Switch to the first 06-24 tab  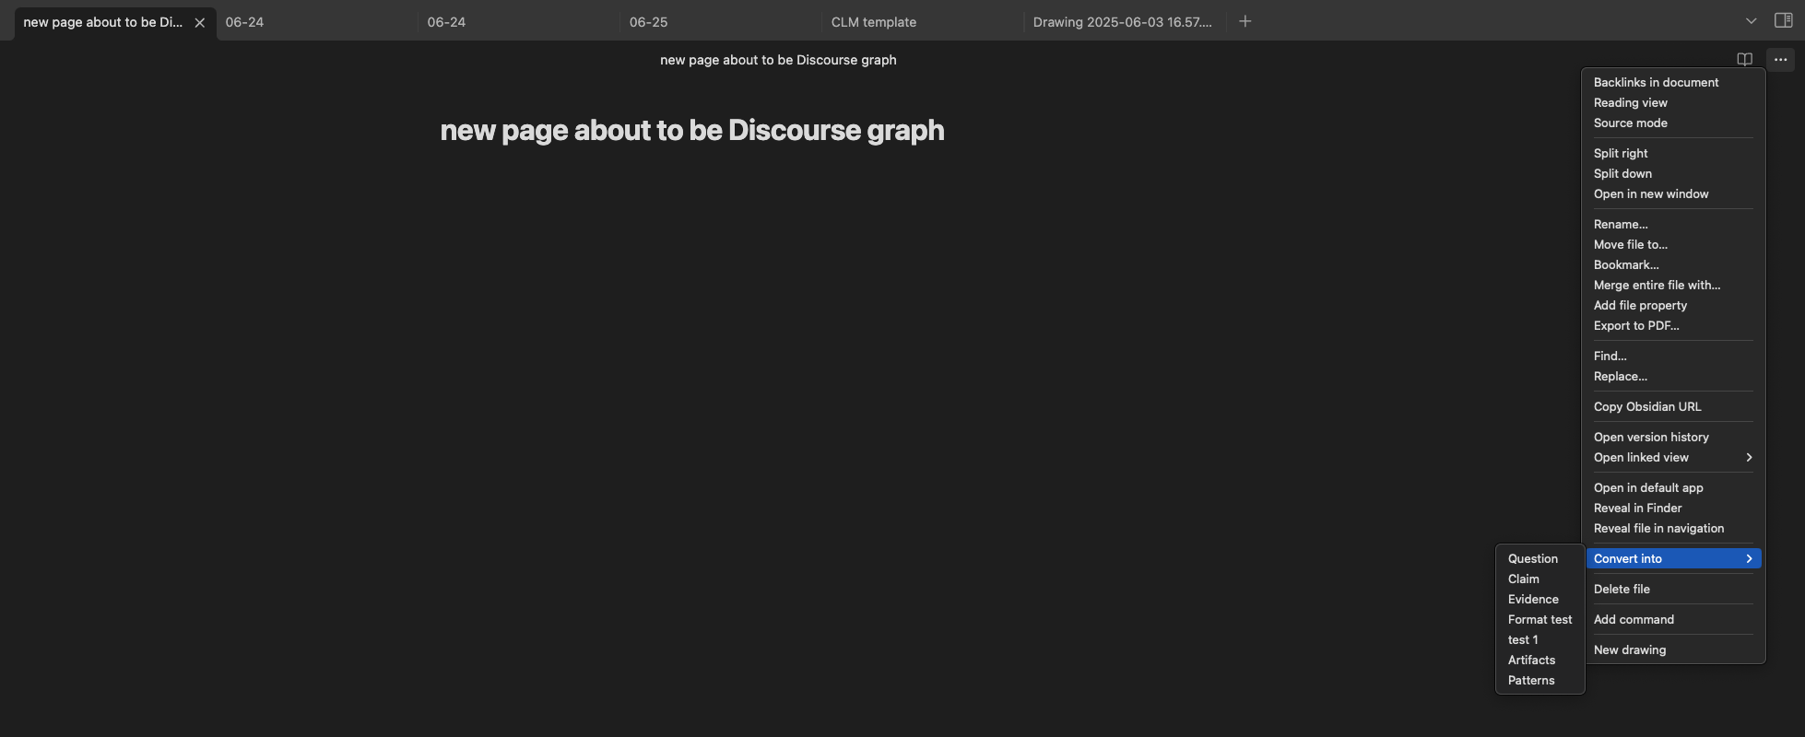[315, 22]
